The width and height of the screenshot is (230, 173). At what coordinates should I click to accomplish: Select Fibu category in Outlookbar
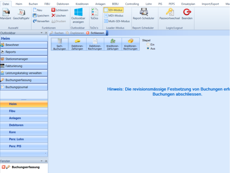pyautogui.click(x=24, y=111)
